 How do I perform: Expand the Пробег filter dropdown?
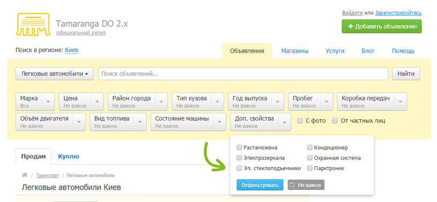(x=311, y=102)
